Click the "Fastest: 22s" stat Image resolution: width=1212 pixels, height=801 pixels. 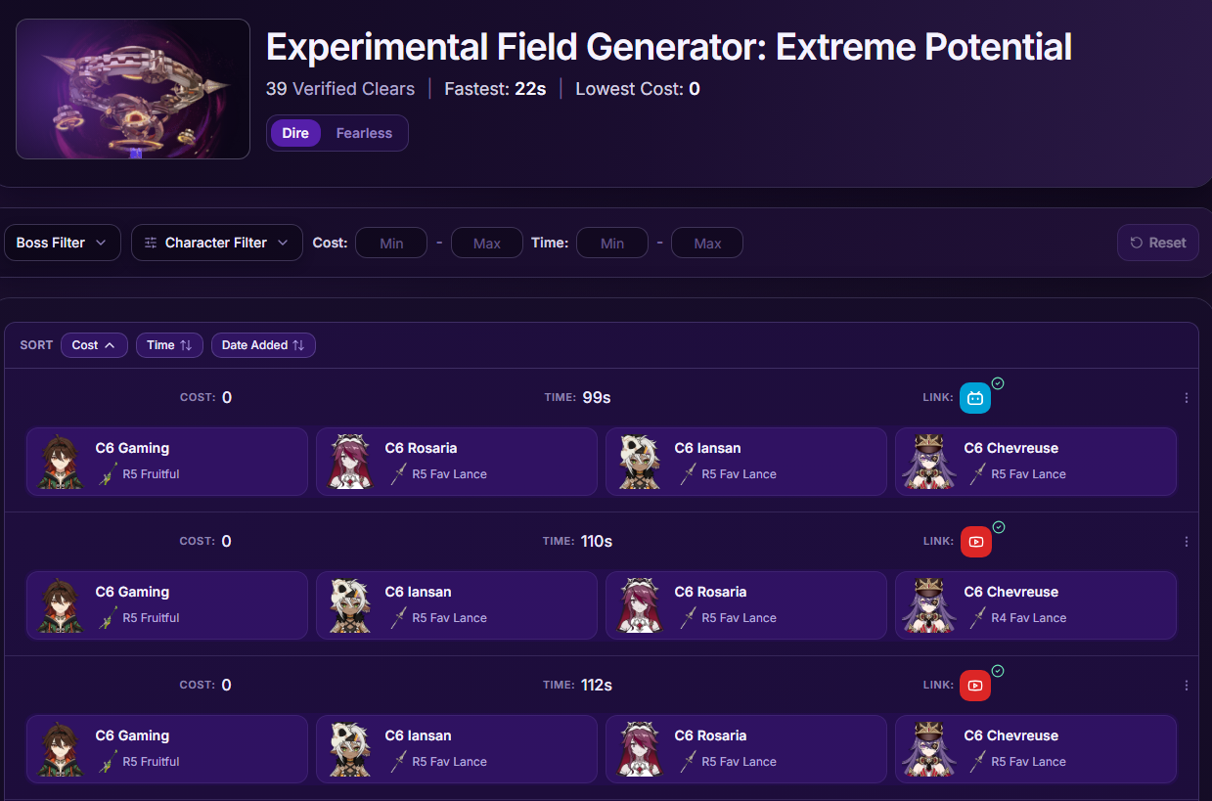pyautogui.click(x=495, y=89)
